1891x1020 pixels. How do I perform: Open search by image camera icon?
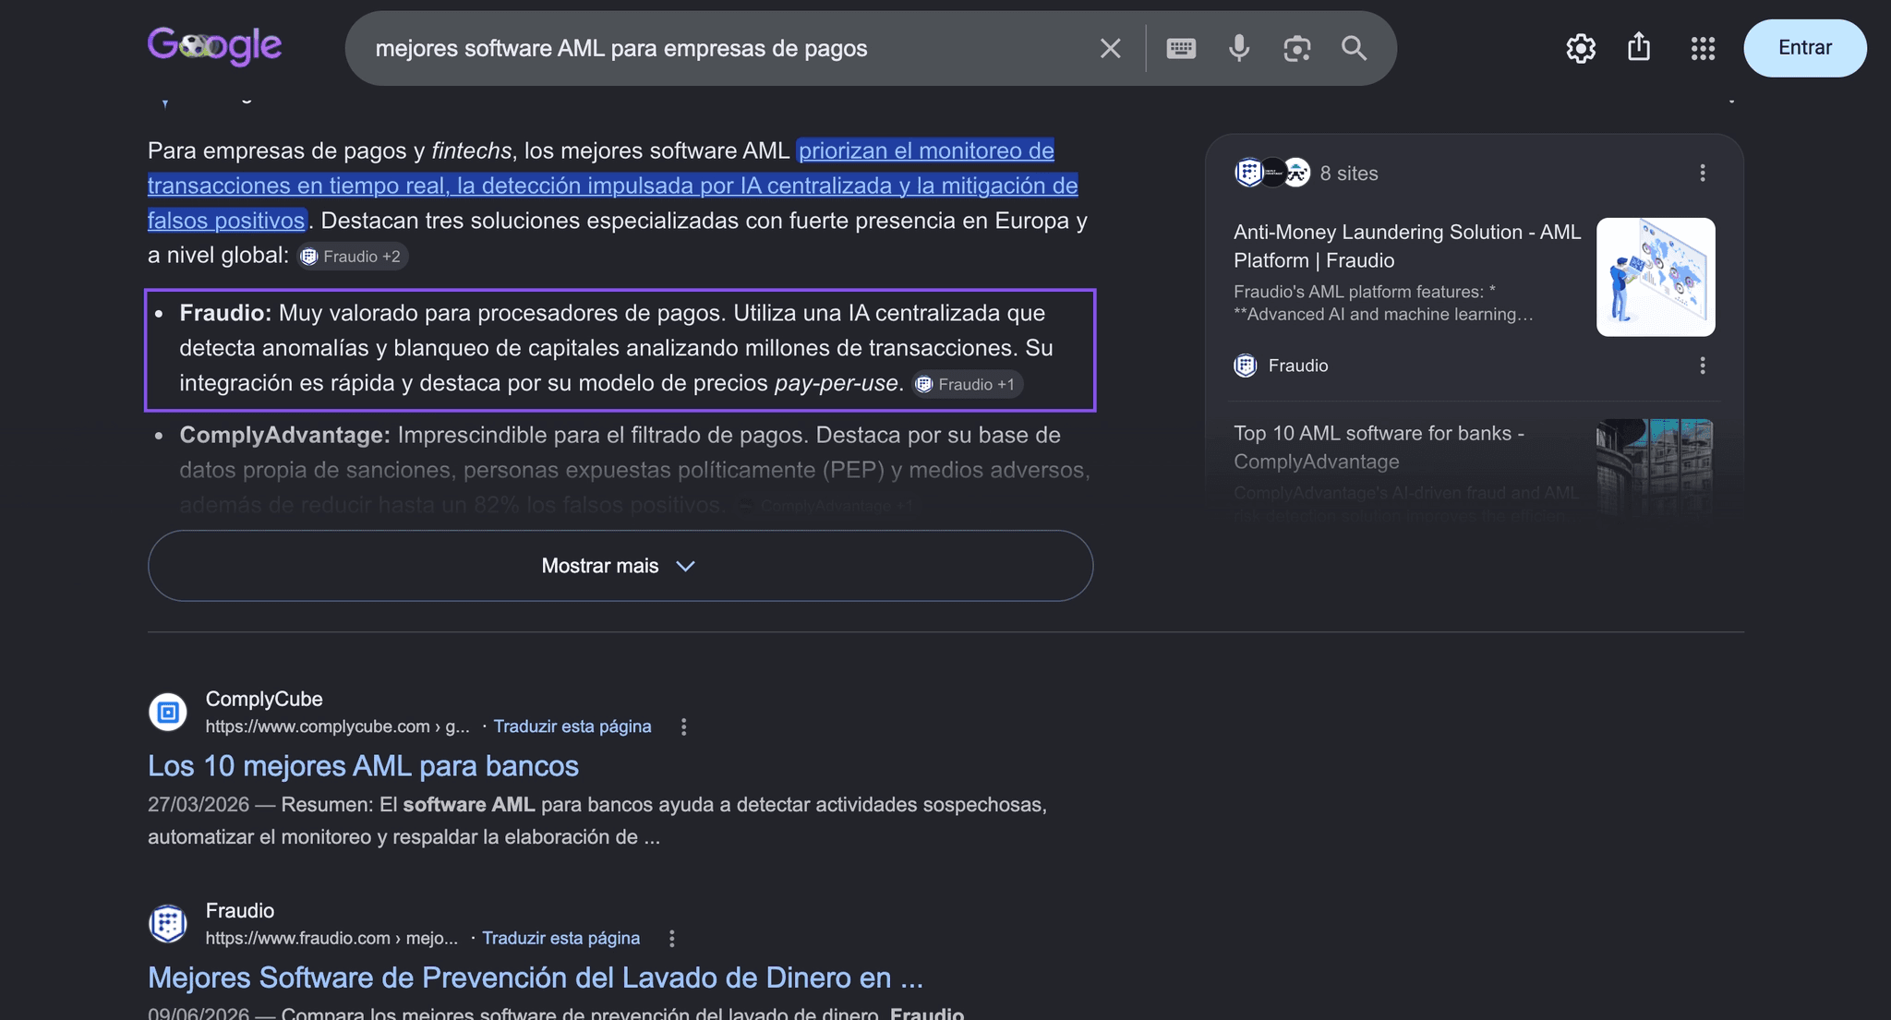click(x=1296, y=48)
